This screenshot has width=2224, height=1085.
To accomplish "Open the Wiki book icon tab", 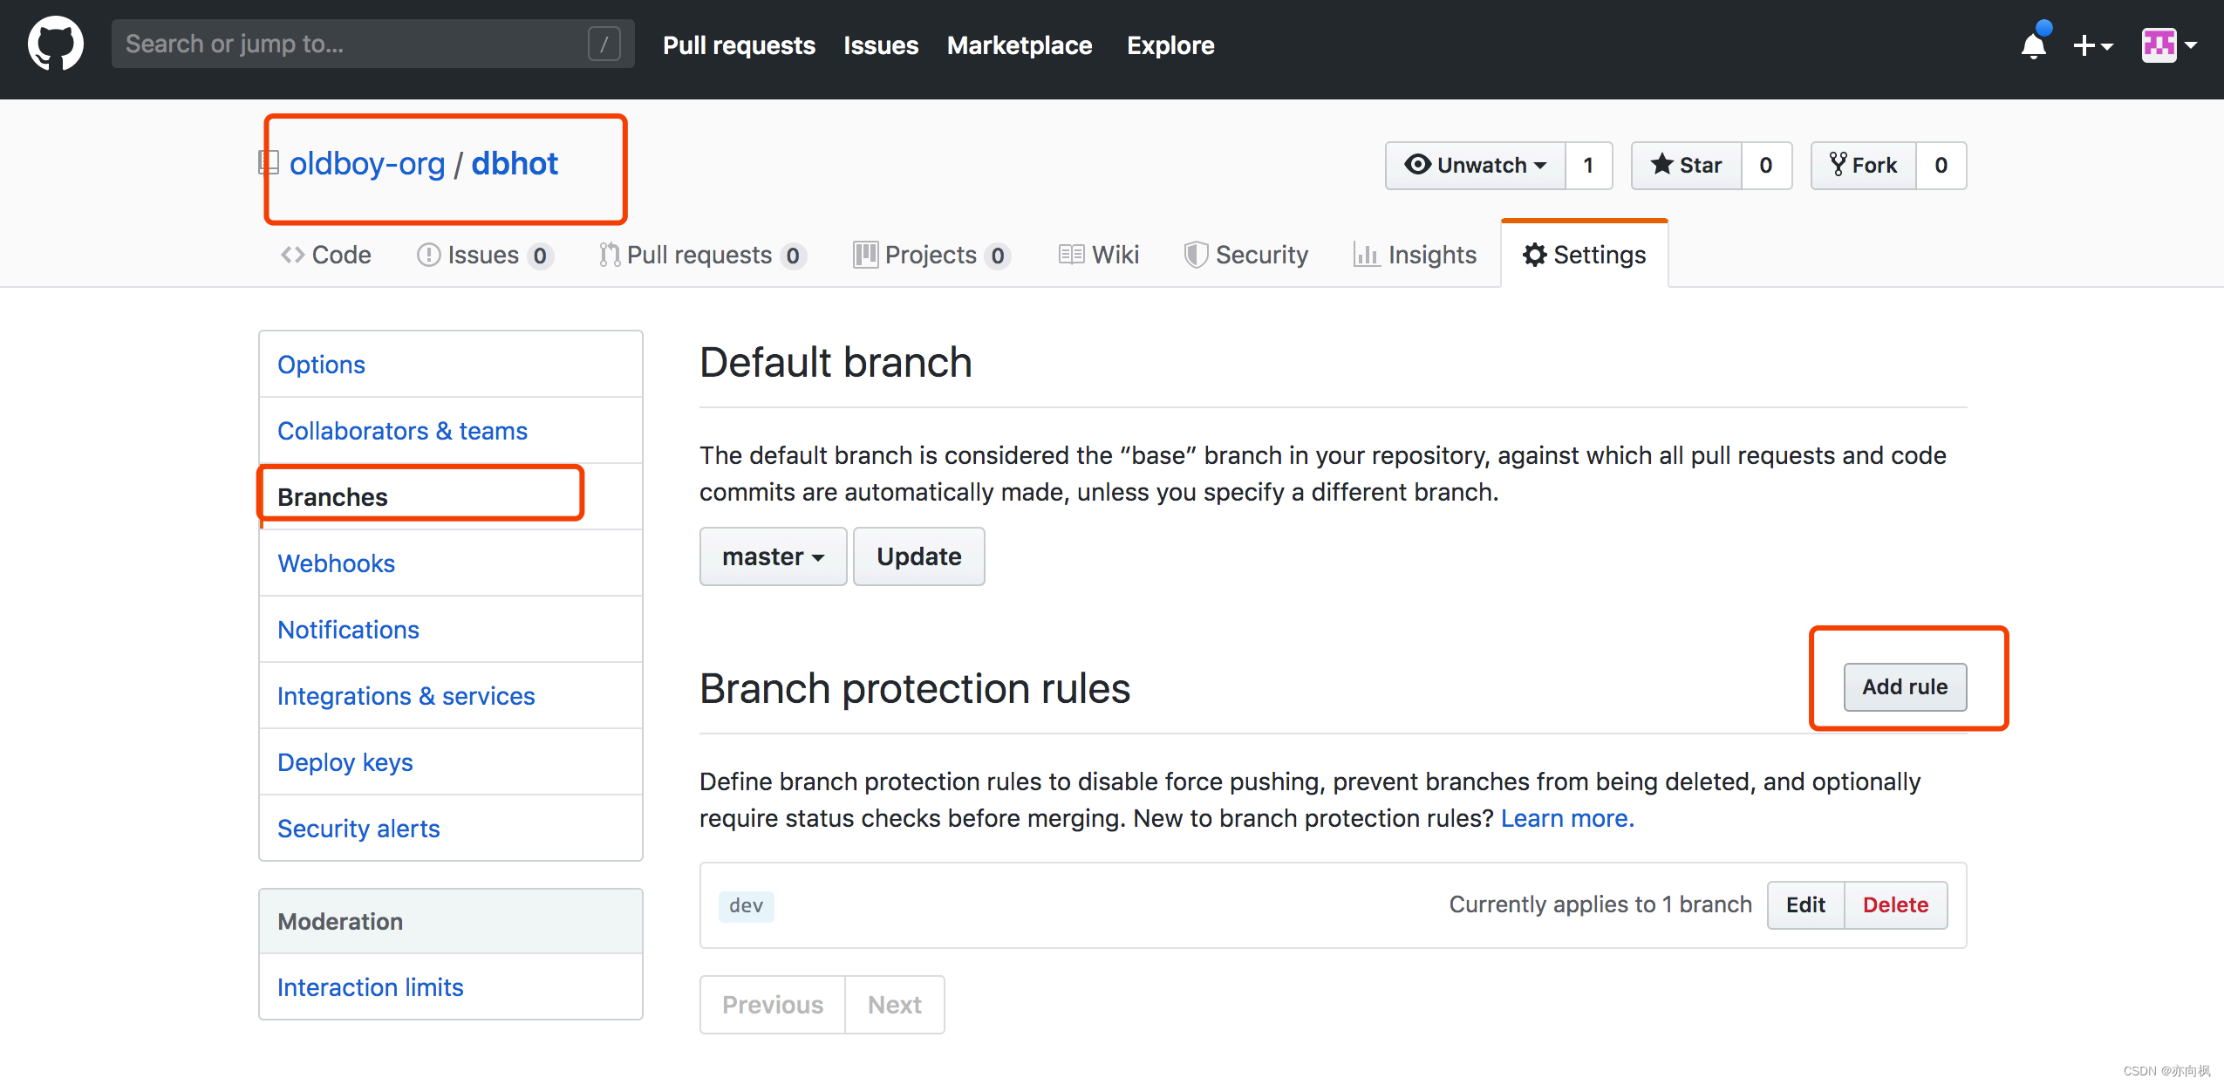I will [1071, 255].
